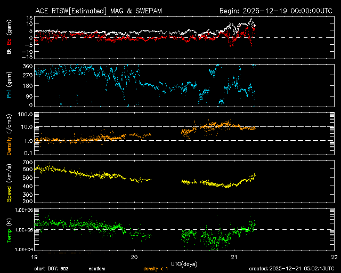Click the green Temp (K) axis label
Viewport: 341px width, 273px height.
click(9, 229)
